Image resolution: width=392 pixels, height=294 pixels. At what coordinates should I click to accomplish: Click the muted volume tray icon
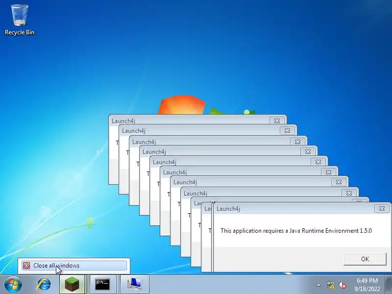coord(343,285)
